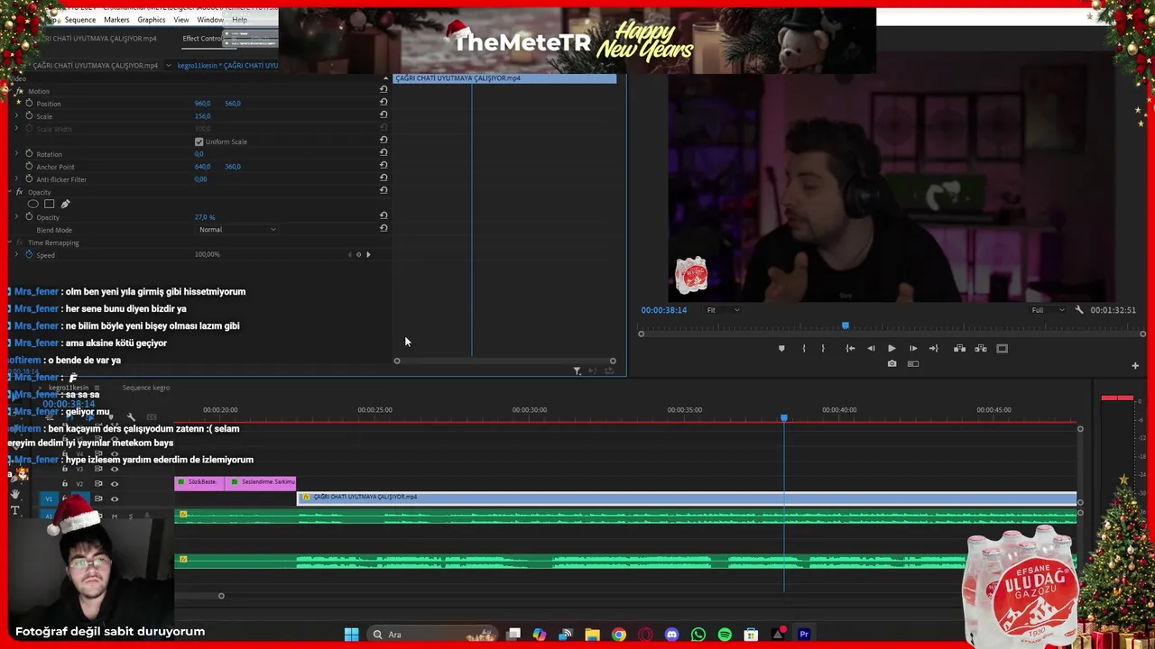Screen dimensions: 1155x649
Task: Open the Full playback resolution dropdown
Action: tap(1046, 310)
